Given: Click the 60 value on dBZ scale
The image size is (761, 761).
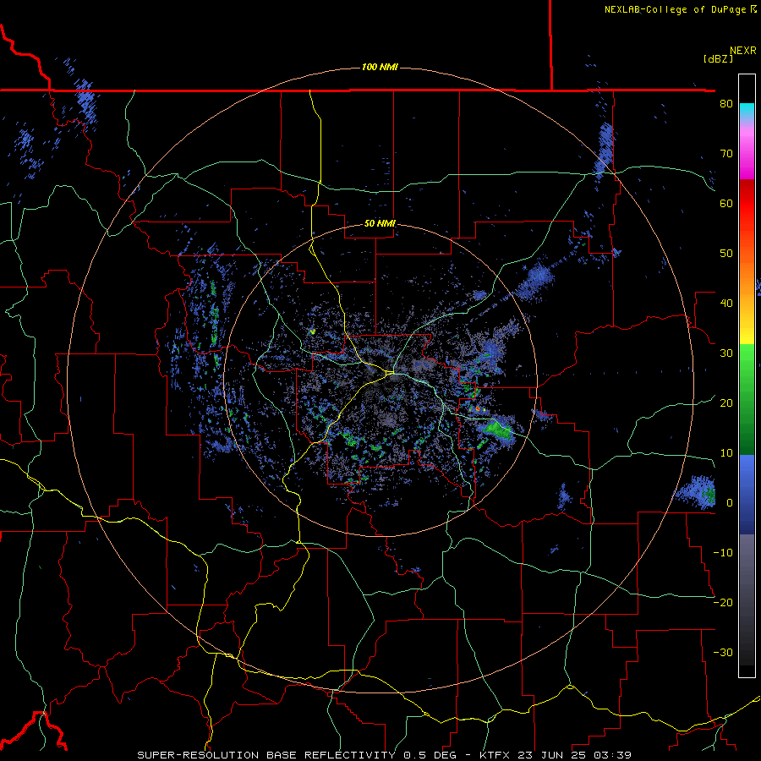Looking at the screenshot, I should [726, 203].
